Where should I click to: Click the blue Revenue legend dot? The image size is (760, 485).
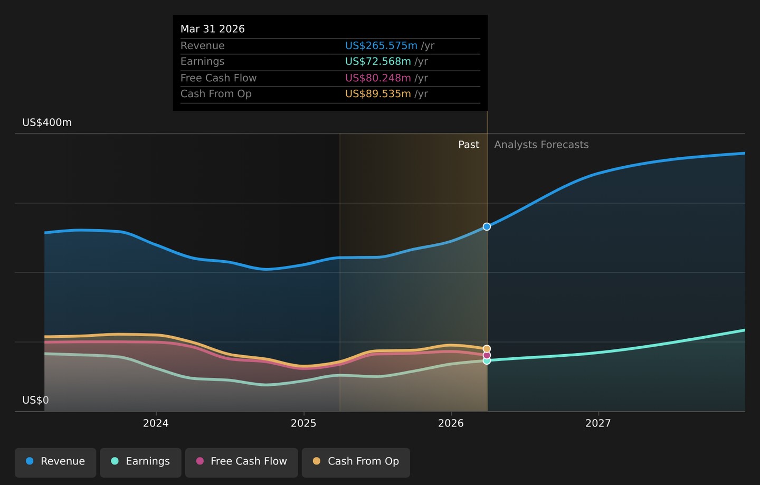point(30,461)
